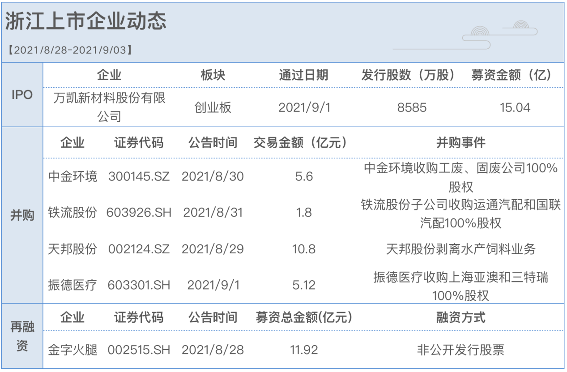
Task: Select company 万凯新材料股份有限公司
Action: 110,107
